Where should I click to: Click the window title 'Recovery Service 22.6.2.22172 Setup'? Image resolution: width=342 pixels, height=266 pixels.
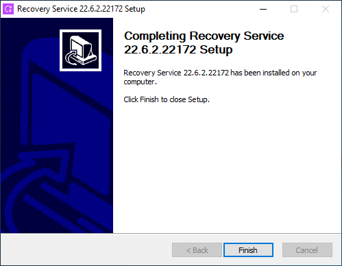(x=81, y=9)
